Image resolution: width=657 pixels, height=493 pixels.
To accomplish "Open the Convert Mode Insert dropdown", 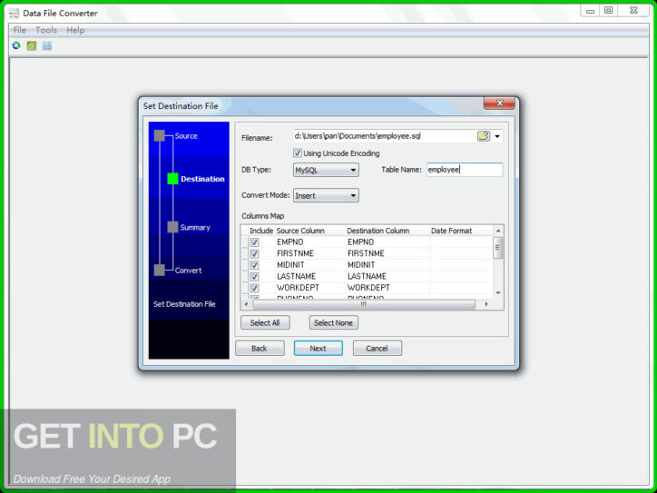I will (x=326, y=195).
